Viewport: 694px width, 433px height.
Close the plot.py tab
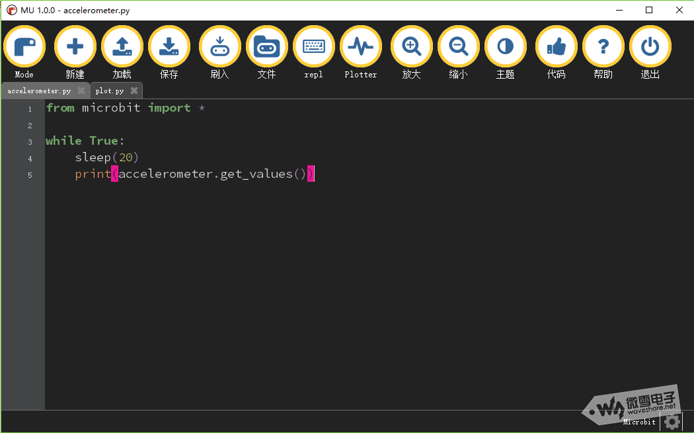point(134,91)
